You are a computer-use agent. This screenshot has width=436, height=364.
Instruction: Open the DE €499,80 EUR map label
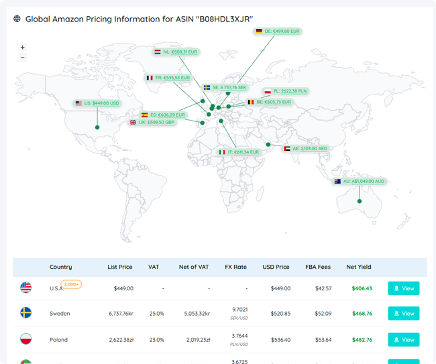pos(278,31)
